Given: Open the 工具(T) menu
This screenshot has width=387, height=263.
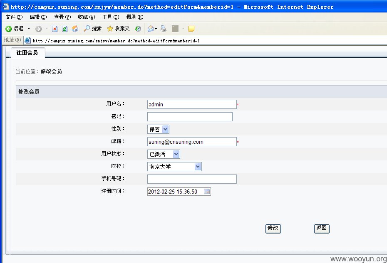Looking at the screenshot, I should tap(111, 17).
